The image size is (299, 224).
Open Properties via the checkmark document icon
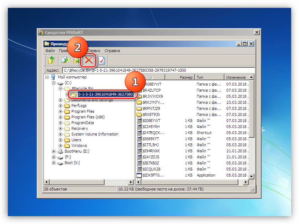(x=102, y=60)
